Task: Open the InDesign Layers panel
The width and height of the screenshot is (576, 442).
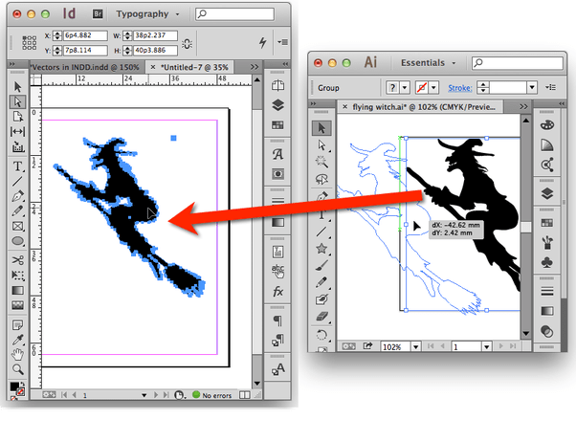Action: 277,105
